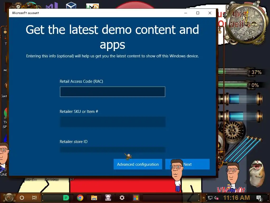Open Task View on the taskbar
270x203 pixels.
[35, 198]
